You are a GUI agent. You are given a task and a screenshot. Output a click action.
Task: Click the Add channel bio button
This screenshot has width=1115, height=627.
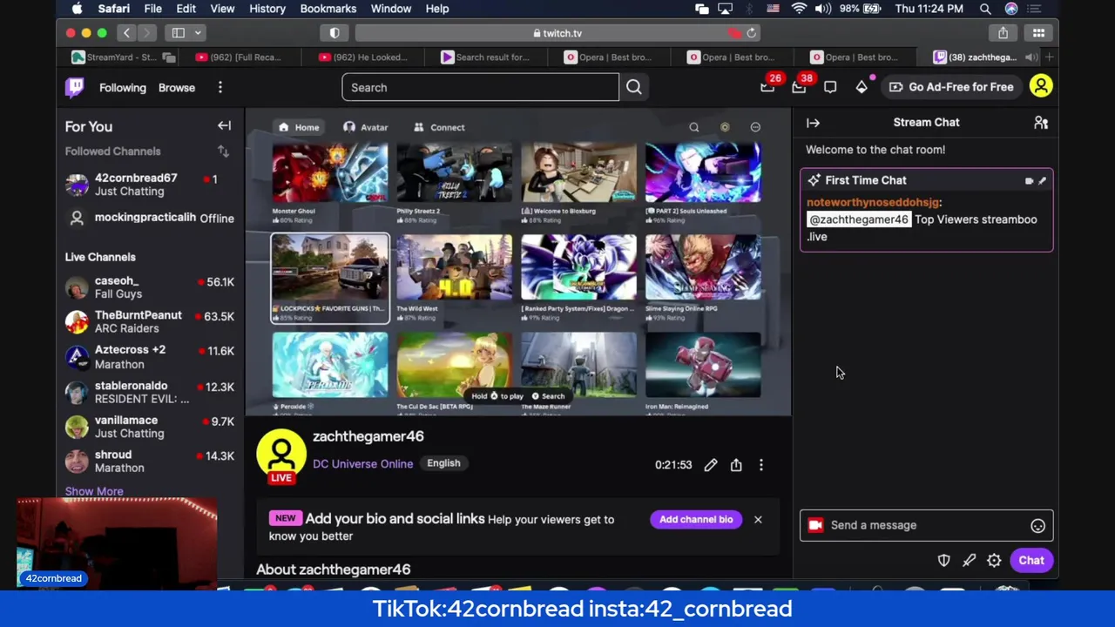coord(696,519)
